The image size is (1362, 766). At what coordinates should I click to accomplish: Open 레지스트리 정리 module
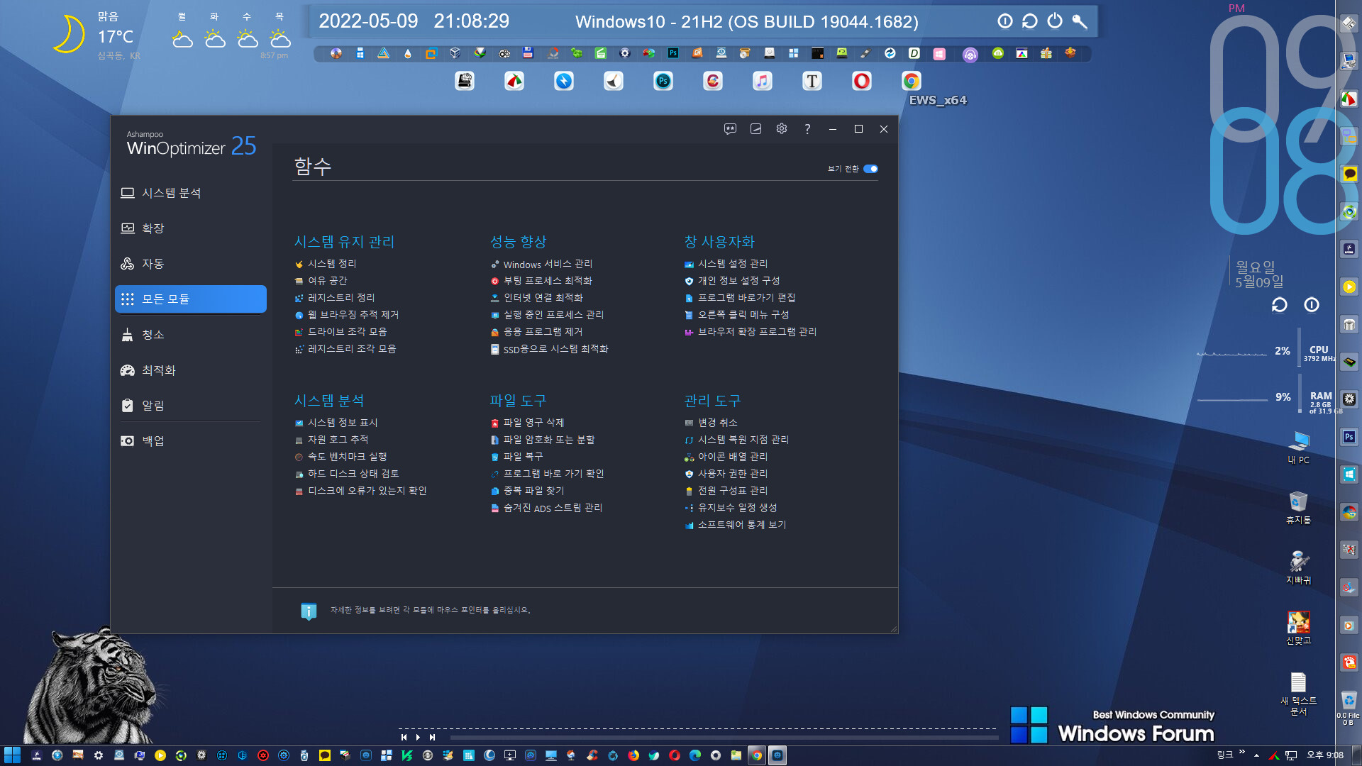(335, 298)
